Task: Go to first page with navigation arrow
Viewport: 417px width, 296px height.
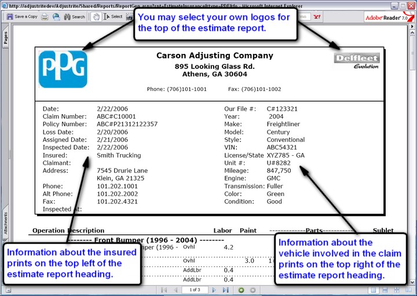Action: pyautogui.click(x=164, y=290)
